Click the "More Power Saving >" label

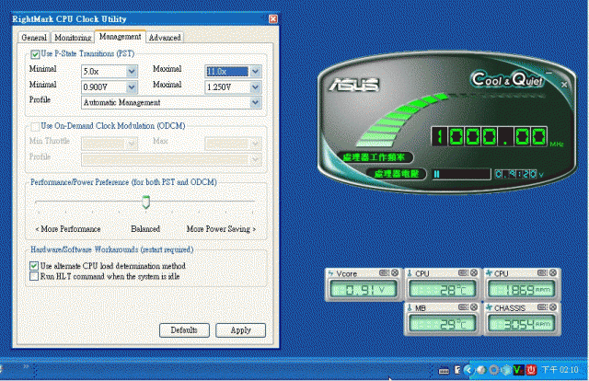(x=221, y=229)
